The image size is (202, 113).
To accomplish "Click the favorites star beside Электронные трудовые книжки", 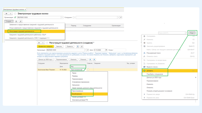I will click(x=15, y=13).
